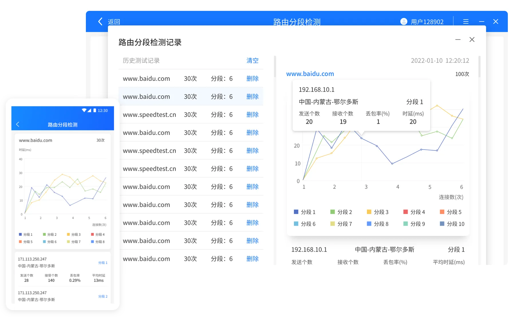Screen dimensions: 521x317
Task: Open the www.baidu.com link above the chart
Action: click(x=310, y=74)
